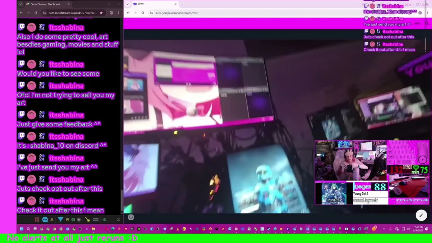Toggle the notification bell in dock toolbar

coord(52,220)
